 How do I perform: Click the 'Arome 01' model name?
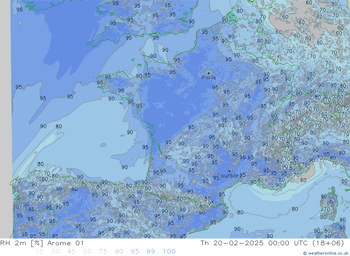[65, 243]
